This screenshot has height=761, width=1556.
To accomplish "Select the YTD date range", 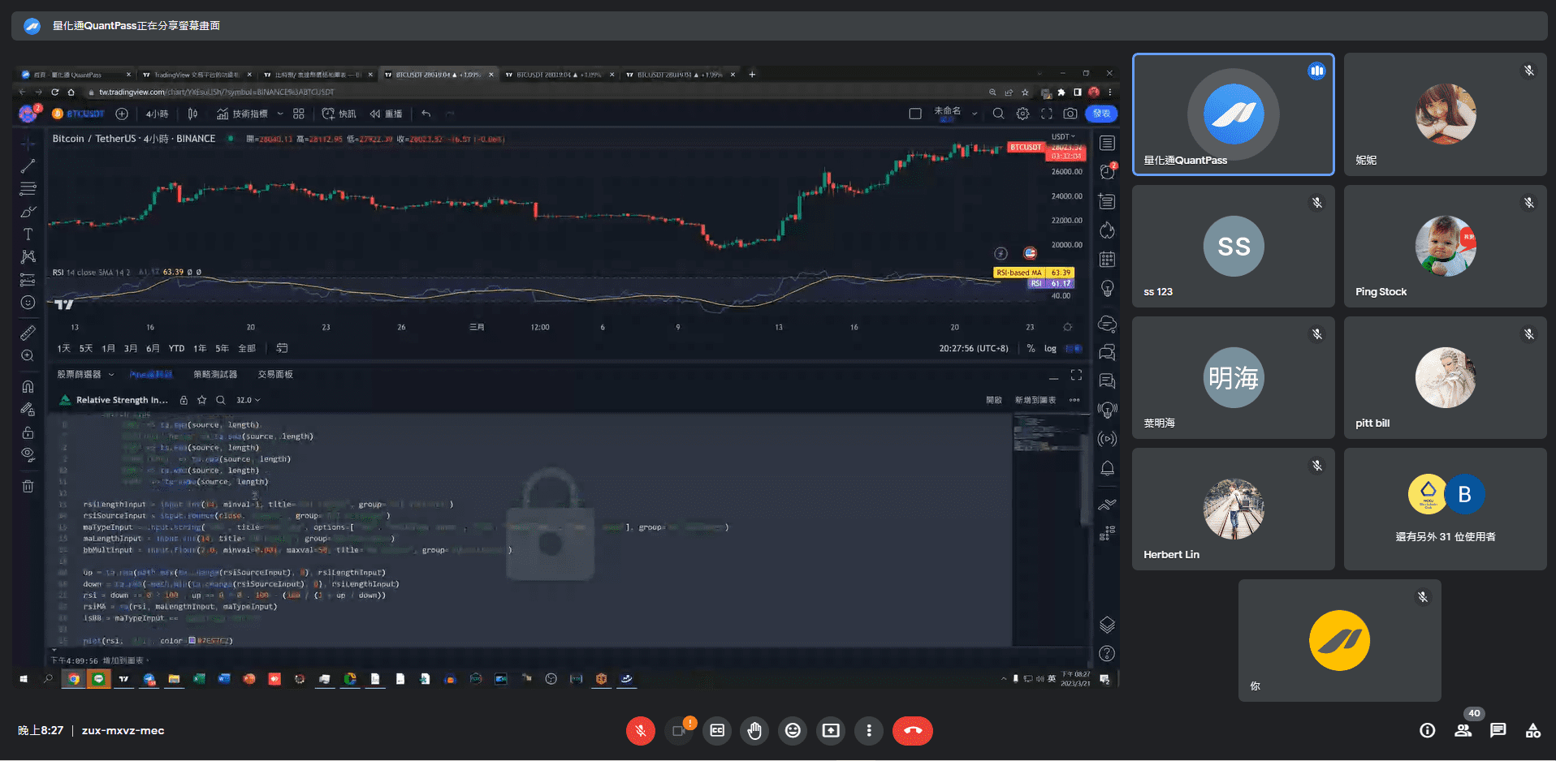I will coord(176,348).
